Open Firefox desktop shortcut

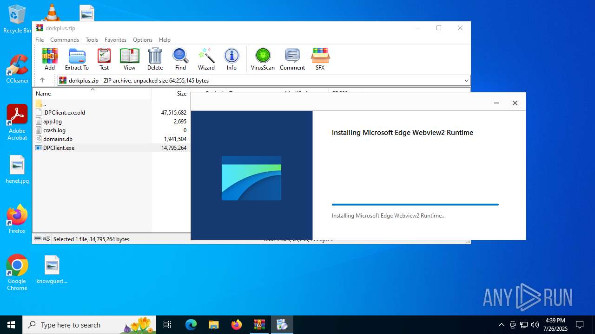(17, 219)
